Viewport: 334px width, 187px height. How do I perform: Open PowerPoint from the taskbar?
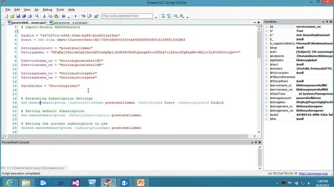point(141,182)
